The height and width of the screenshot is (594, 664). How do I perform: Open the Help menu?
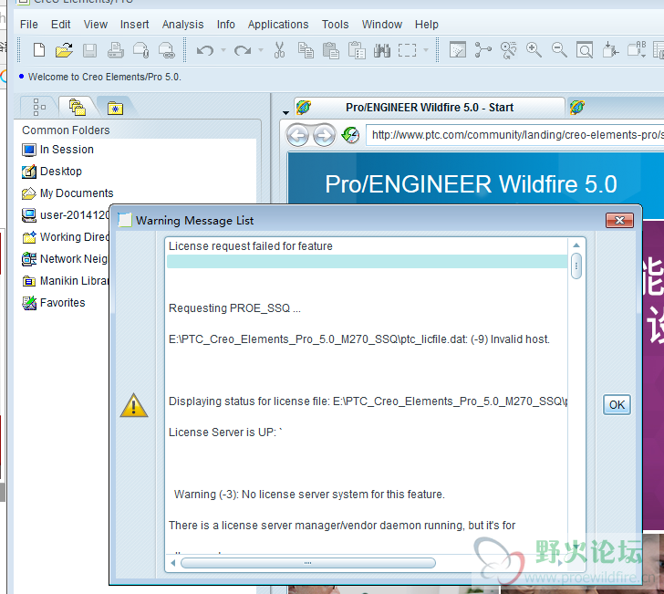[x=427, y=25]
